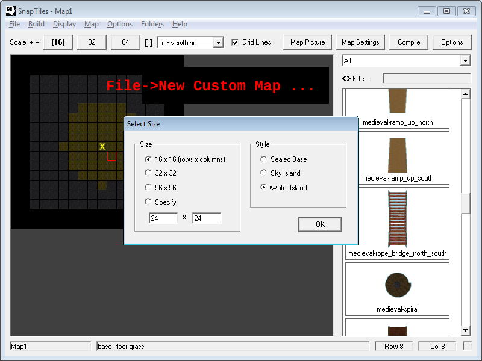Open the Folders menu

click(152, 24)
